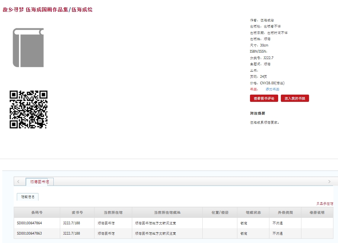Click the 放入我的书架 button
The image size is (338, 243).
[x=295, y=98]
